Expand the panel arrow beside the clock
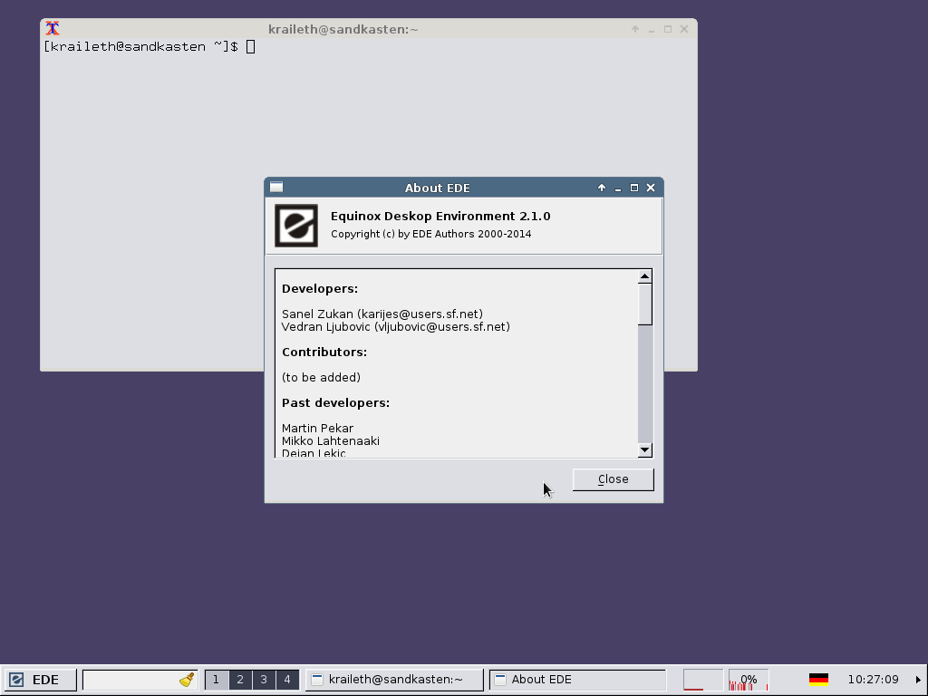Image resolution: width=928 pixels, height=696 pixels. click(917, 680)
